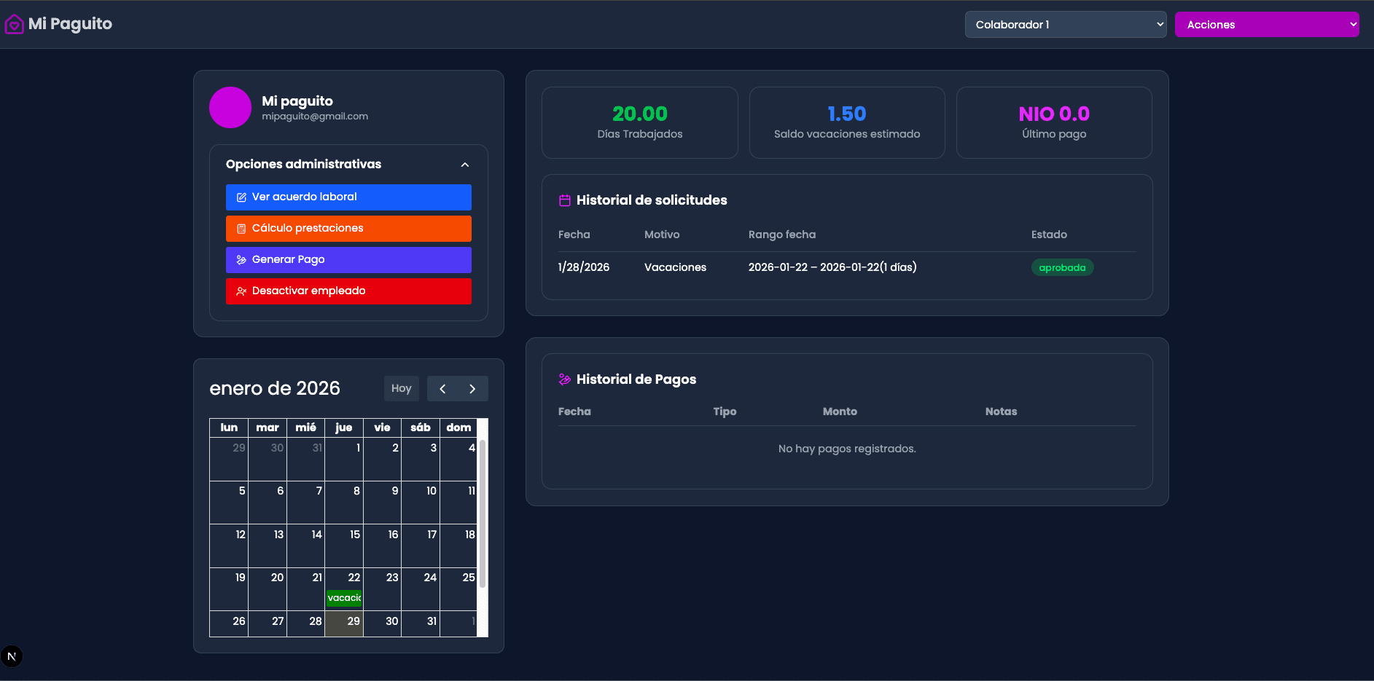
Task: Select day 29 highlighted in the calendar
Action: pyautogui.click(x=344, y=623)
